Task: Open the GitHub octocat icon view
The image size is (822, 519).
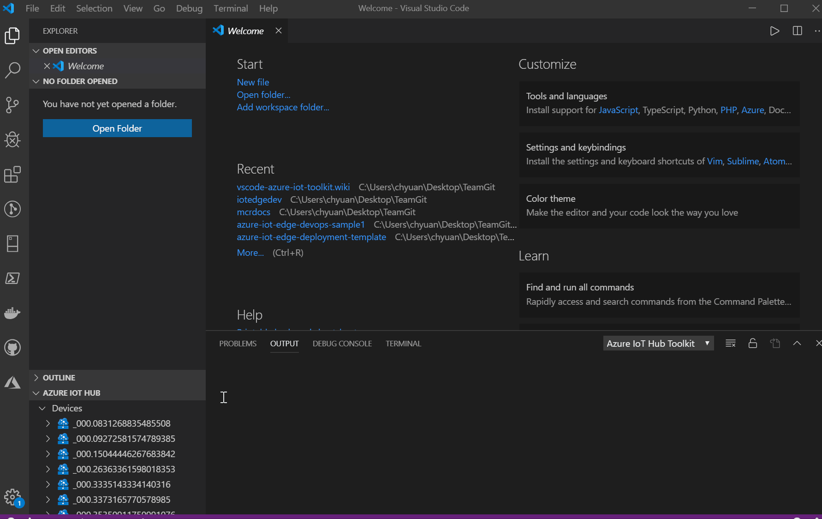Action: pyautogui.click(x=12, y=348)
